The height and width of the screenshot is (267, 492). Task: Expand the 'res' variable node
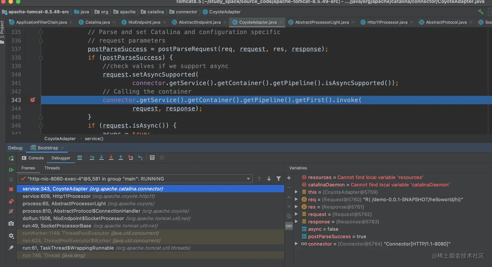[x=296, y=207]
